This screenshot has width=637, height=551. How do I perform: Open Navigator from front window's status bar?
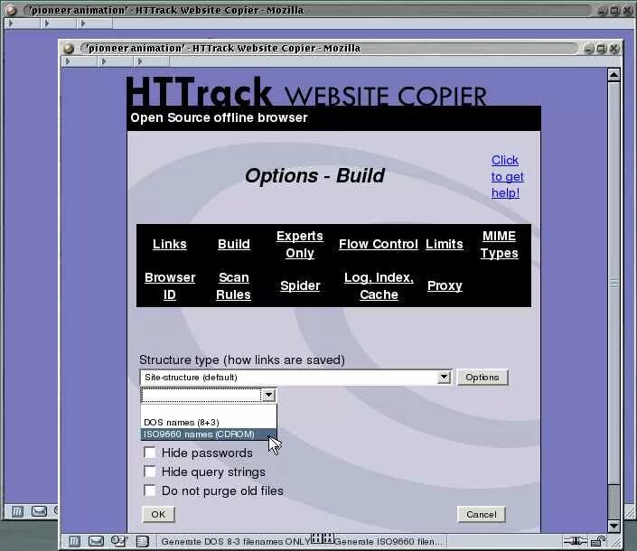[x=74, y=541]
